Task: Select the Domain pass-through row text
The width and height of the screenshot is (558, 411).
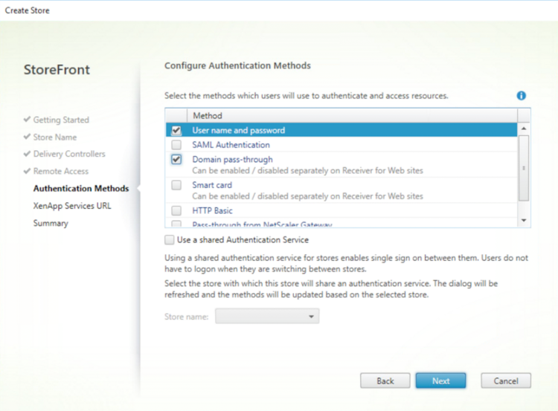Action: tap(232, 159)
